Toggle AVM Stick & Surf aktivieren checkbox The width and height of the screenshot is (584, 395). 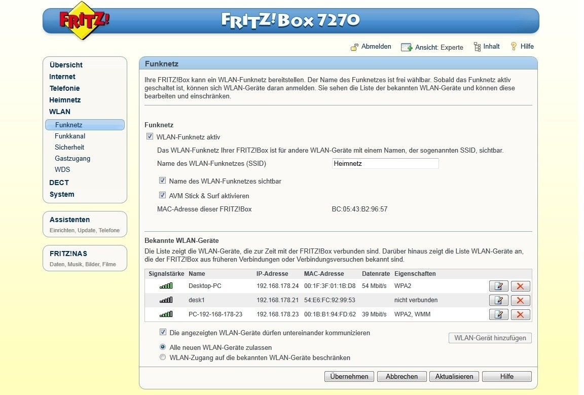click(x=162, y=195)
